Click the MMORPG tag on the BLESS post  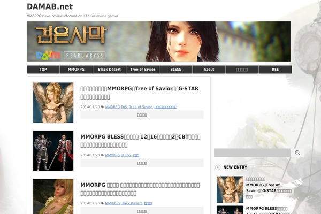[x=112, y=155]
